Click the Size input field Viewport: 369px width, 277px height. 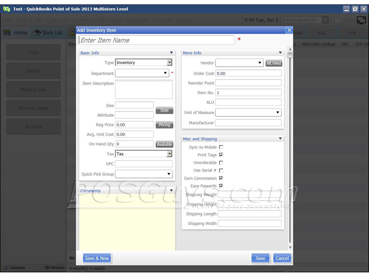(x=134, y=105)
